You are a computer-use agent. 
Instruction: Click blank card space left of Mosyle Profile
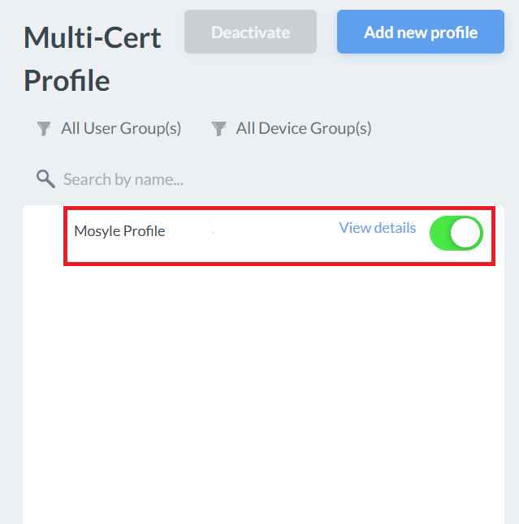pyautogui.click(x=44, y=231)
